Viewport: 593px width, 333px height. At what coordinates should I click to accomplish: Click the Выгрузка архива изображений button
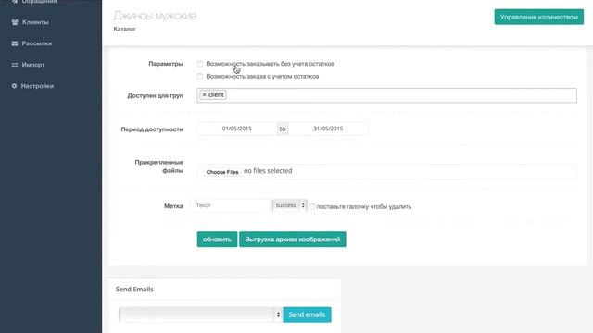point(293,240)
